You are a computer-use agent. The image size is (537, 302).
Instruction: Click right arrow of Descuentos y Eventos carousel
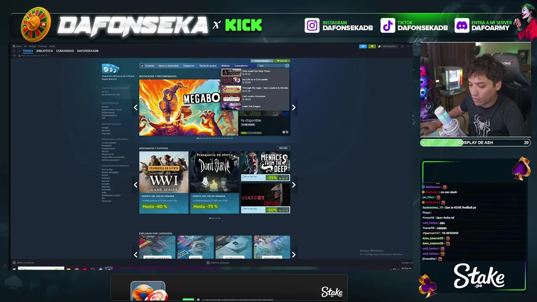point(294,185)
